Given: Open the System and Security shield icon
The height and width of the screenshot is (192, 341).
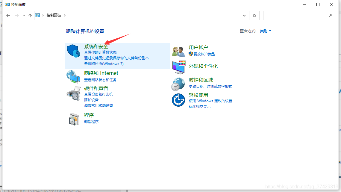Looking at the screenshot, I should [74, 51].
